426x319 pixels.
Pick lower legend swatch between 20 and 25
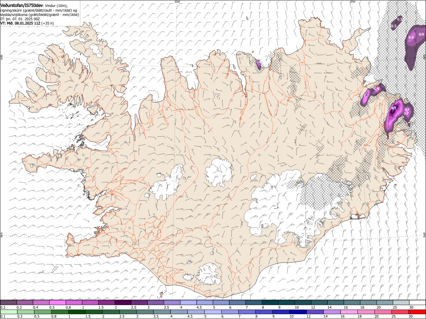click(x=382, y=312)
